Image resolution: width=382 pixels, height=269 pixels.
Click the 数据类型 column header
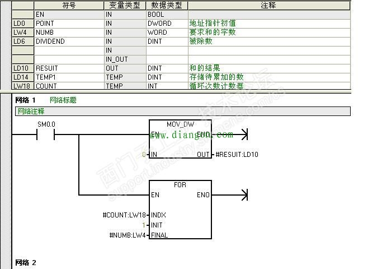[167, 5]
